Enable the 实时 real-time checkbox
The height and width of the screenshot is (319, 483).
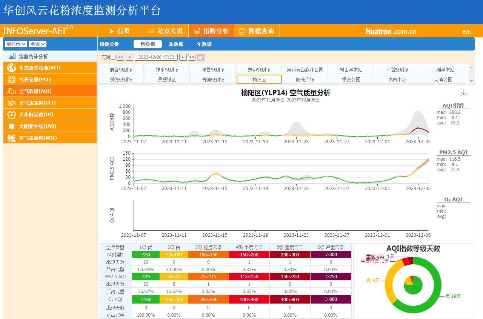(113, 57)
